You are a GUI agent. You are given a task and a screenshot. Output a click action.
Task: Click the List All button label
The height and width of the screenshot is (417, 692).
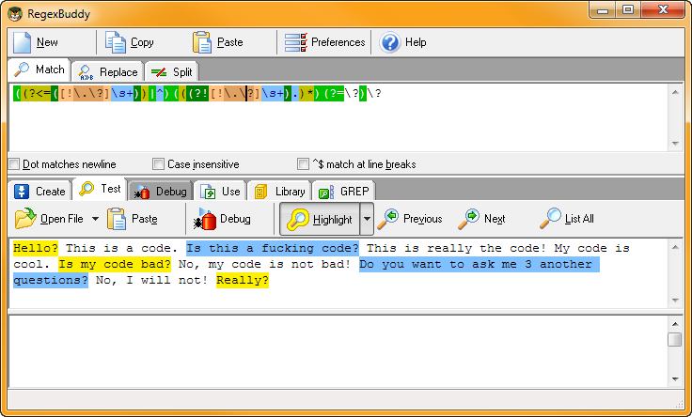579,219
